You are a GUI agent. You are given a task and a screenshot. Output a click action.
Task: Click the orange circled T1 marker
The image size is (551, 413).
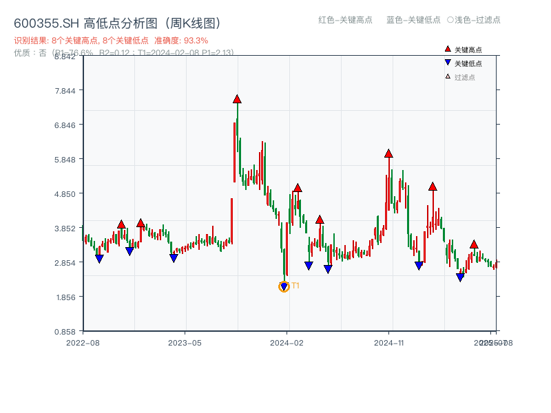coord(284,286)
